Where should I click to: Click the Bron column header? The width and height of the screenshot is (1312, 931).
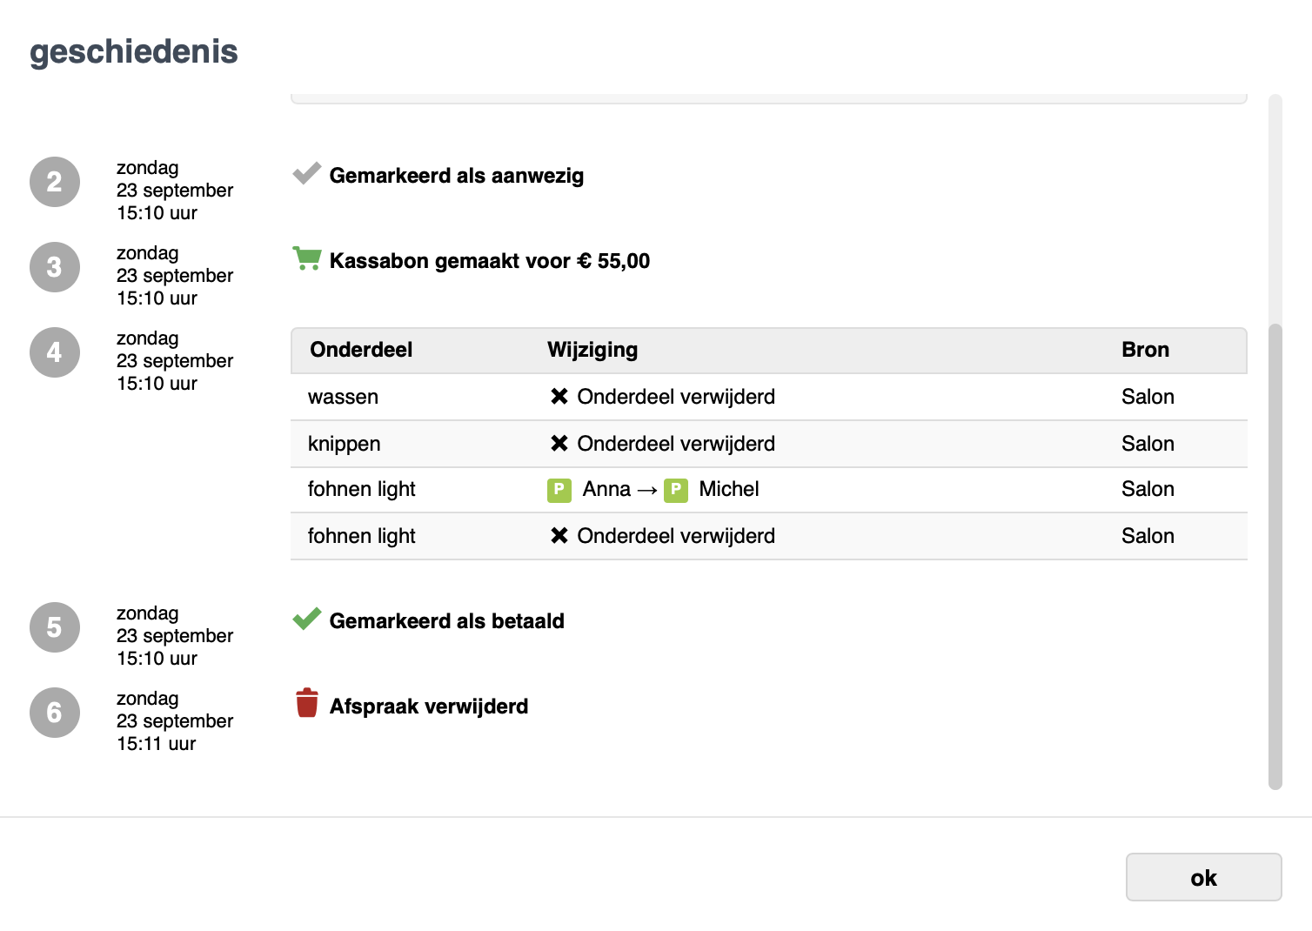[x=1145, y=350]
